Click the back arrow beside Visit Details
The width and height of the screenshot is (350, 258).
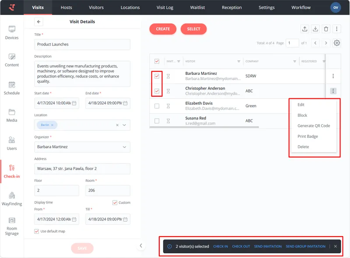tap(38, 21)
